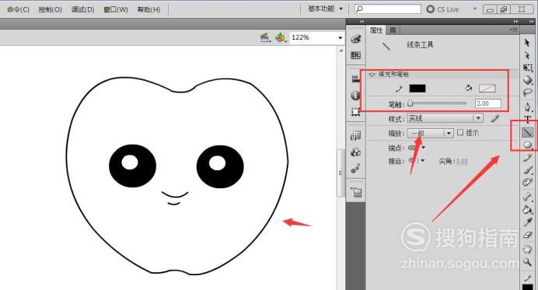Select the Pencil tool
This screenshot has height=290, width=538.
pos(528,158)
